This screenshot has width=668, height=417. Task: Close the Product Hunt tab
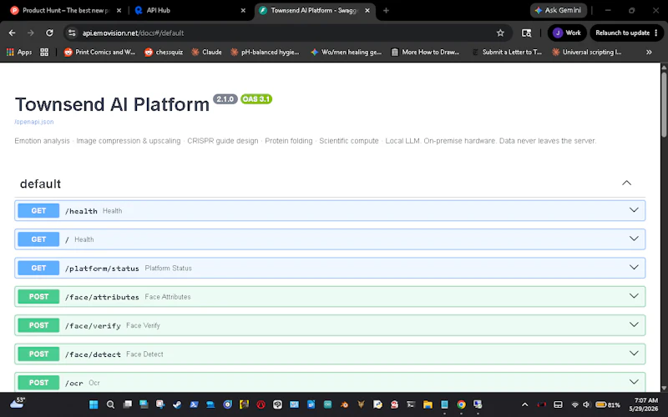[119, 10]
